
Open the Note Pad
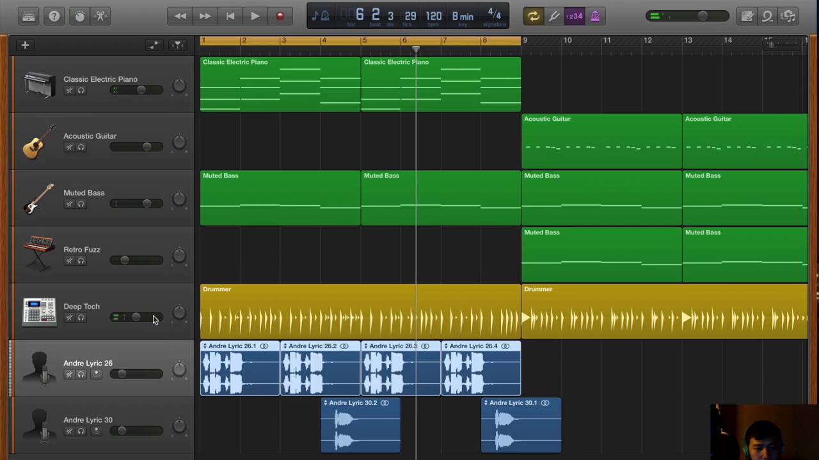pos(747,16)
